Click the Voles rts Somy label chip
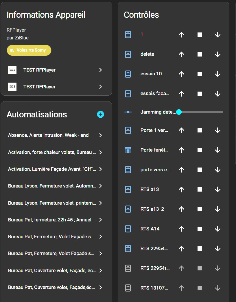The height and width of the screenshot is (302, 236). (x=29, y=50)
